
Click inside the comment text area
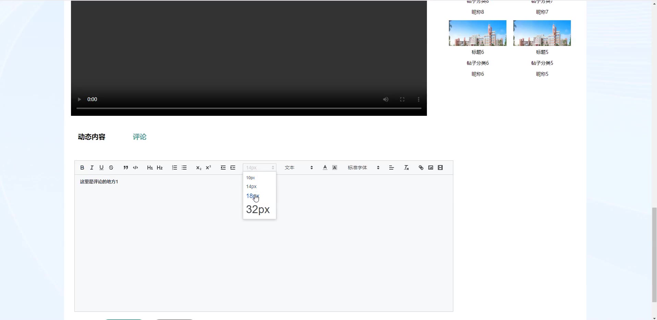264,243
